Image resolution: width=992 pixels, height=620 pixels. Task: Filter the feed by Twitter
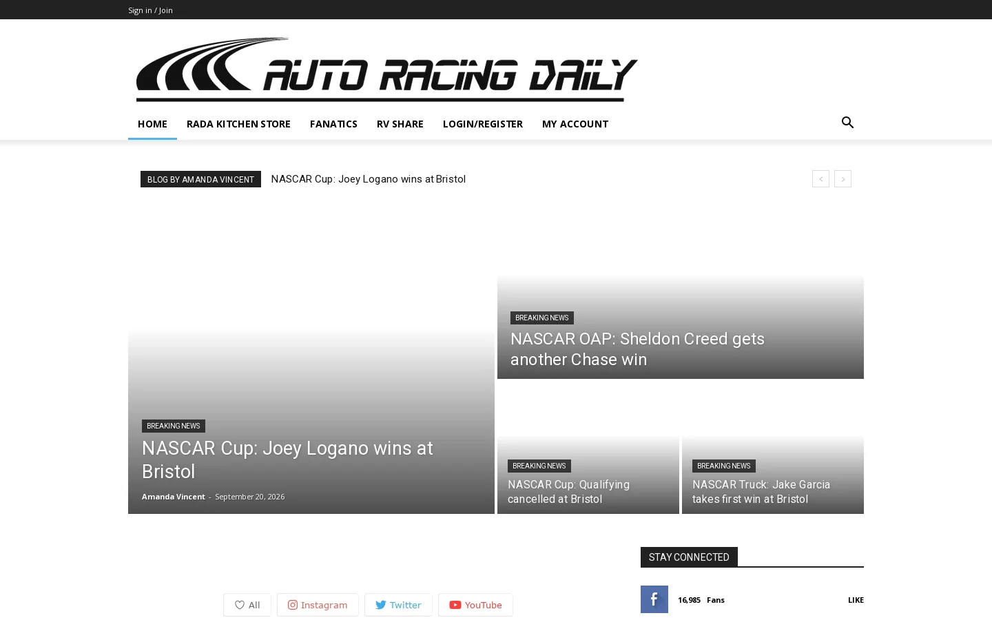(x=398, y=605)
